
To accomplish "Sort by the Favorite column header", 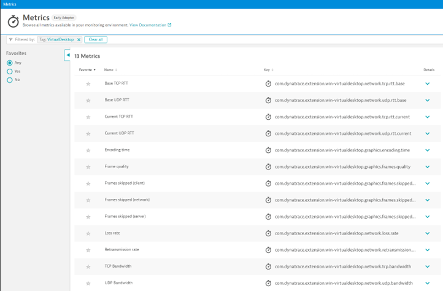I will click(x=87, y=70).
